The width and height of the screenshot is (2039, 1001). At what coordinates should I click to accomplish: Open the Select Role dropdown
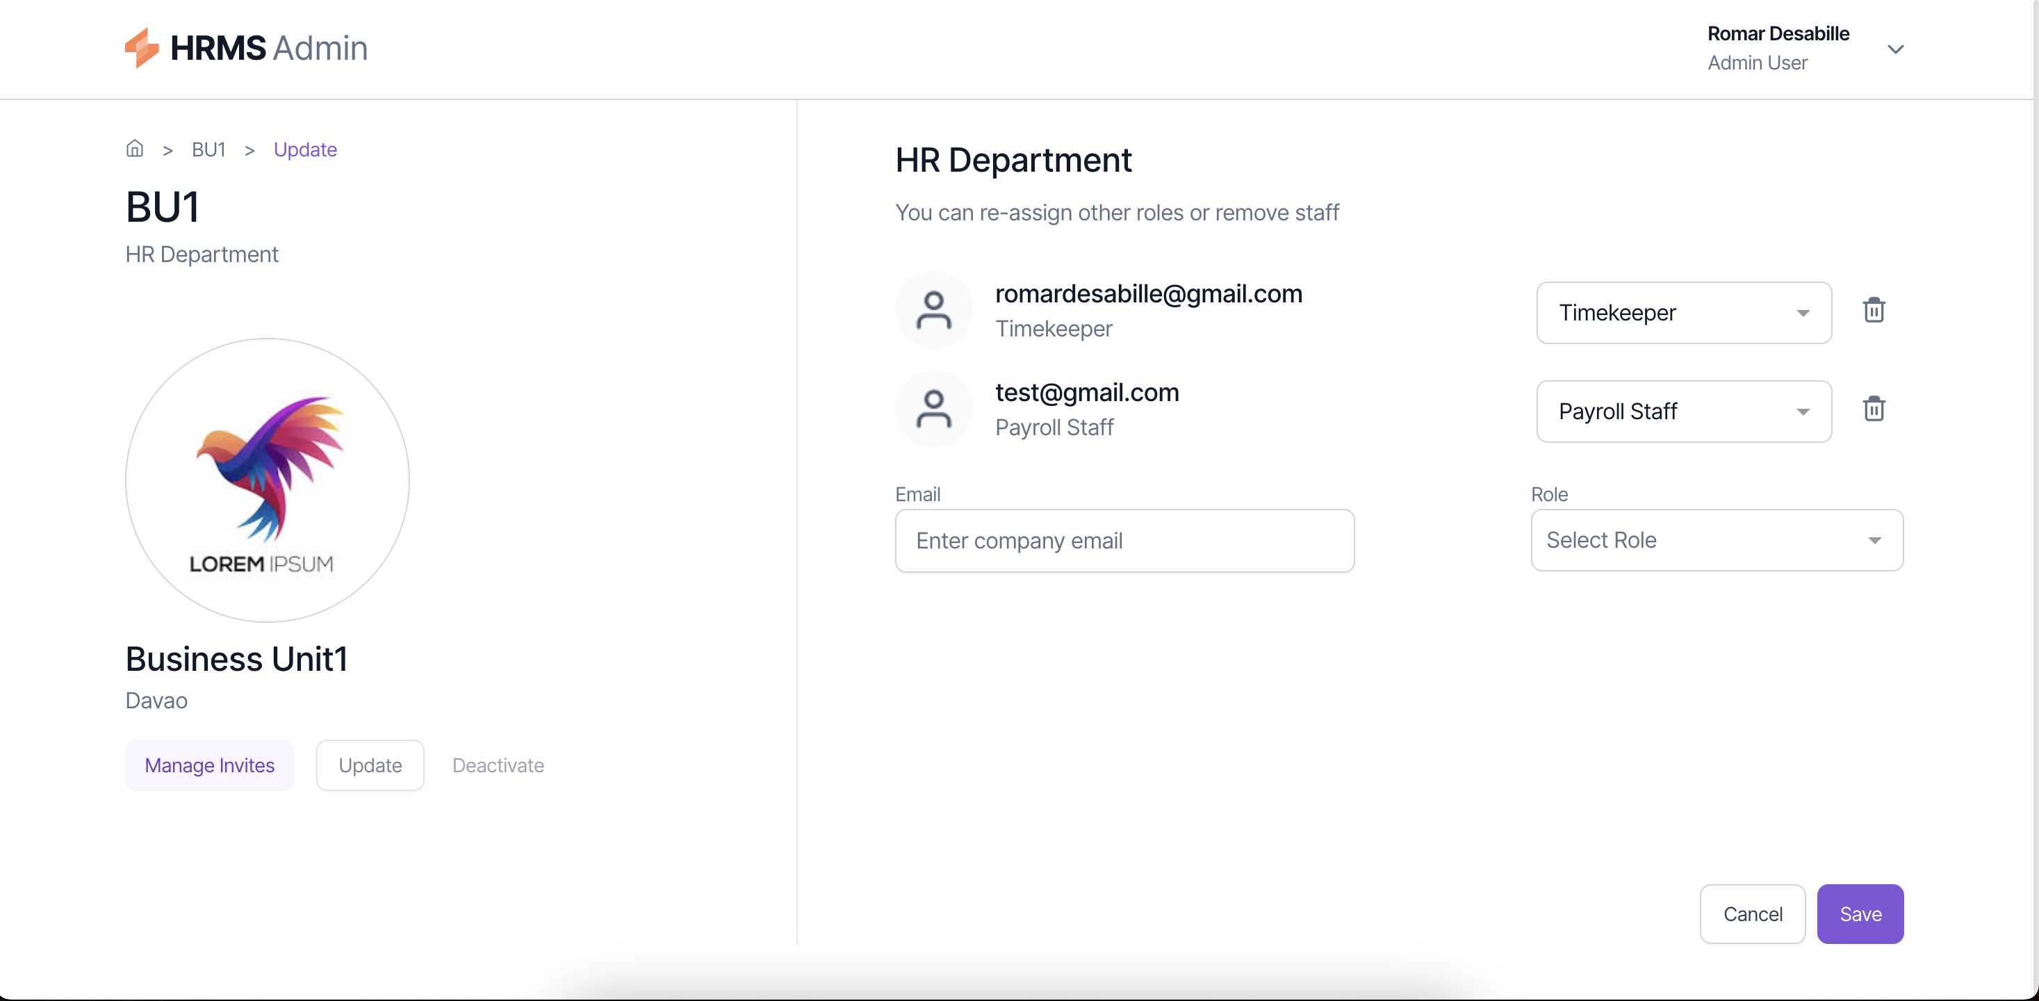[x=1717, y=540]
